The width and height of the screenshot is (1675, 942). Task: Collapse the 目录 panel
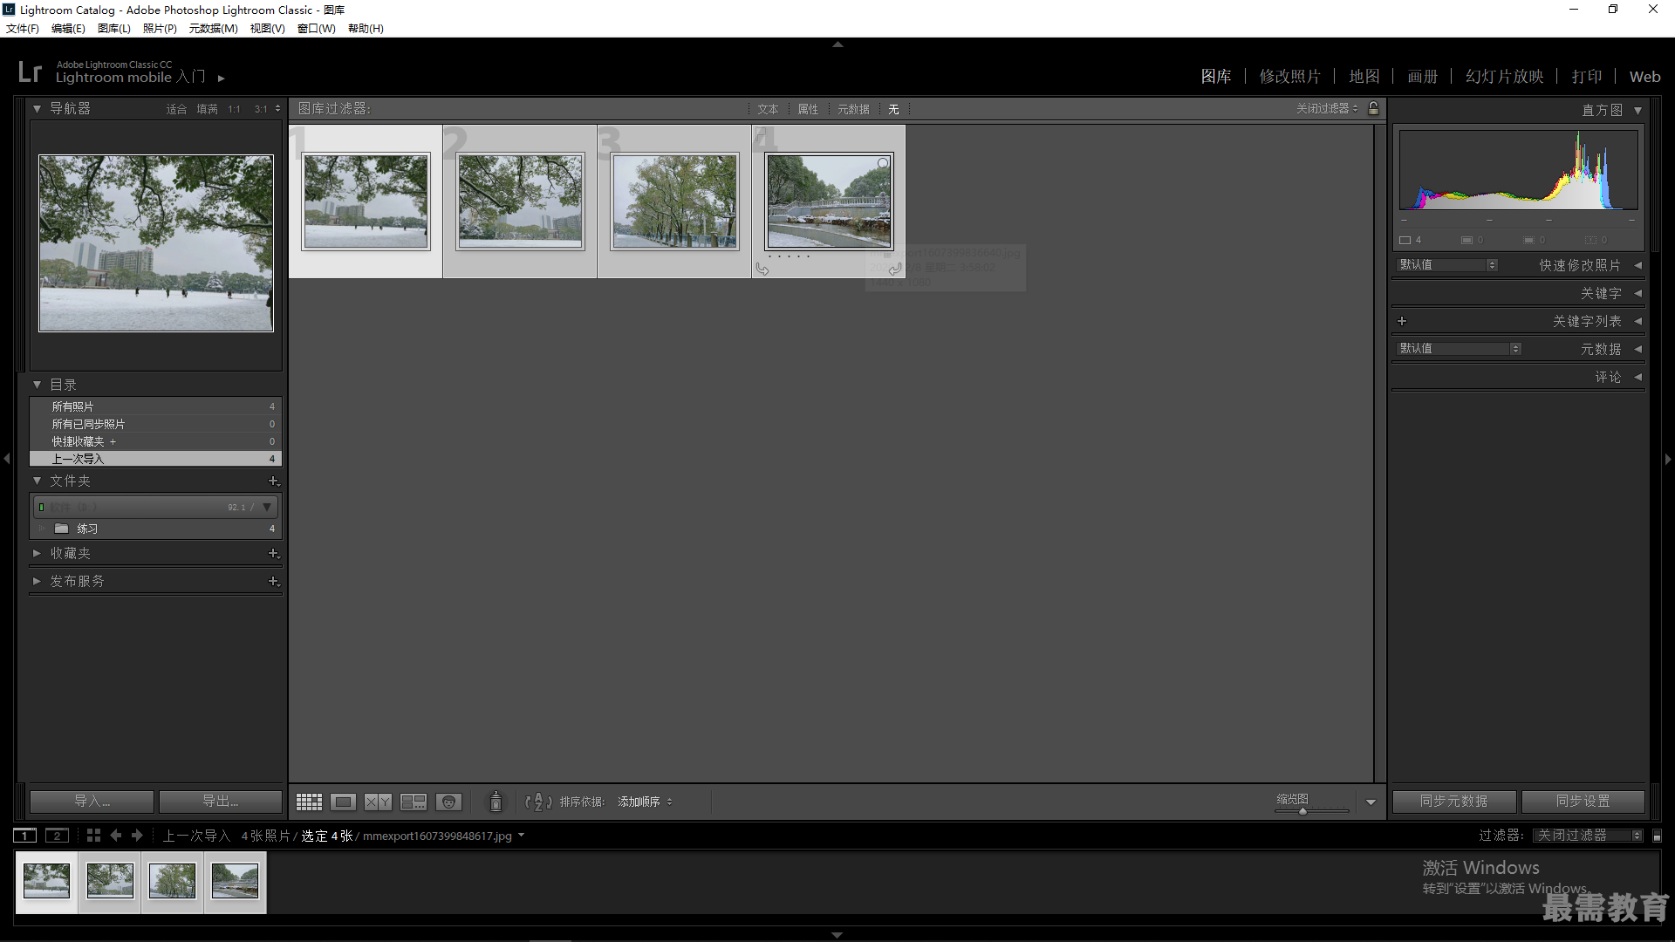coord(37,385)
